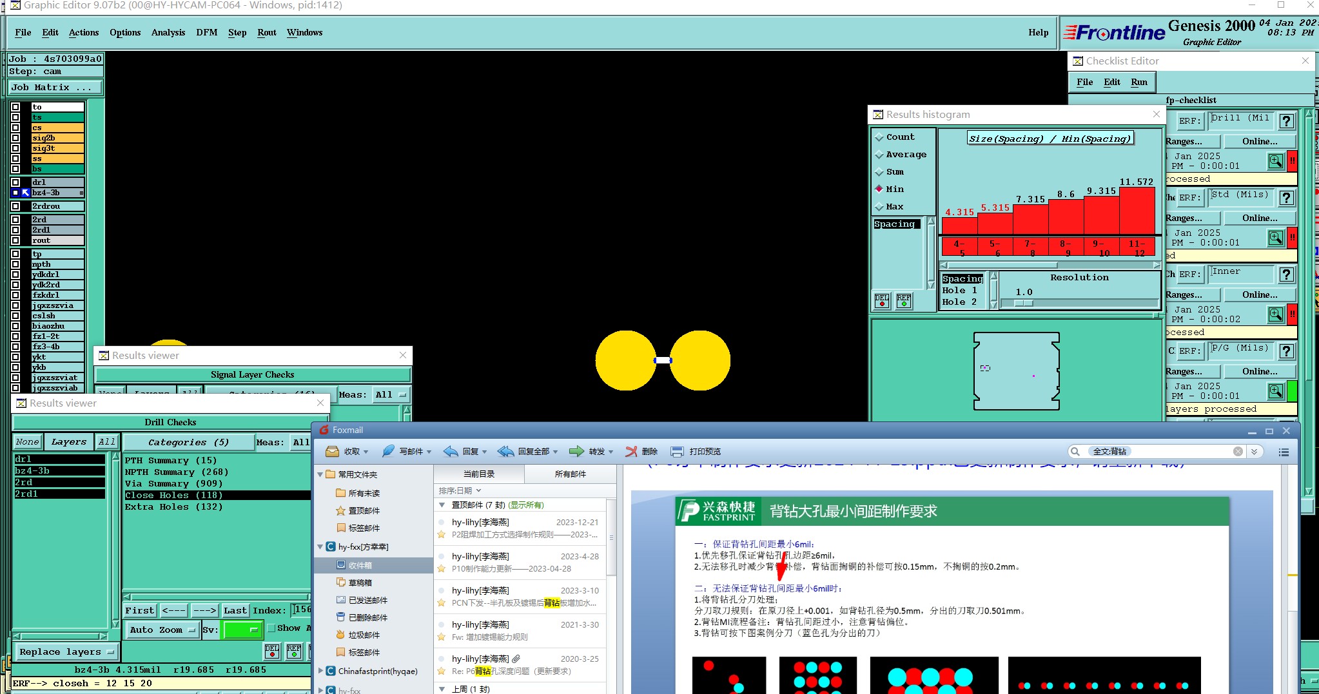Click help question mark for P/G ERF

[x=1286, y=351]
